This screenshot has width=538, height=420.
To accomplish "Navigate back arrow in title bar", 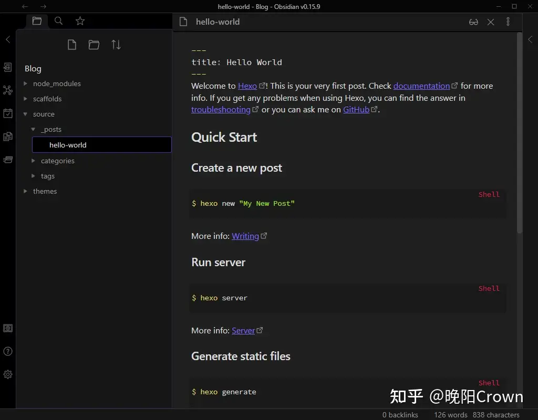I will [25, 6].
